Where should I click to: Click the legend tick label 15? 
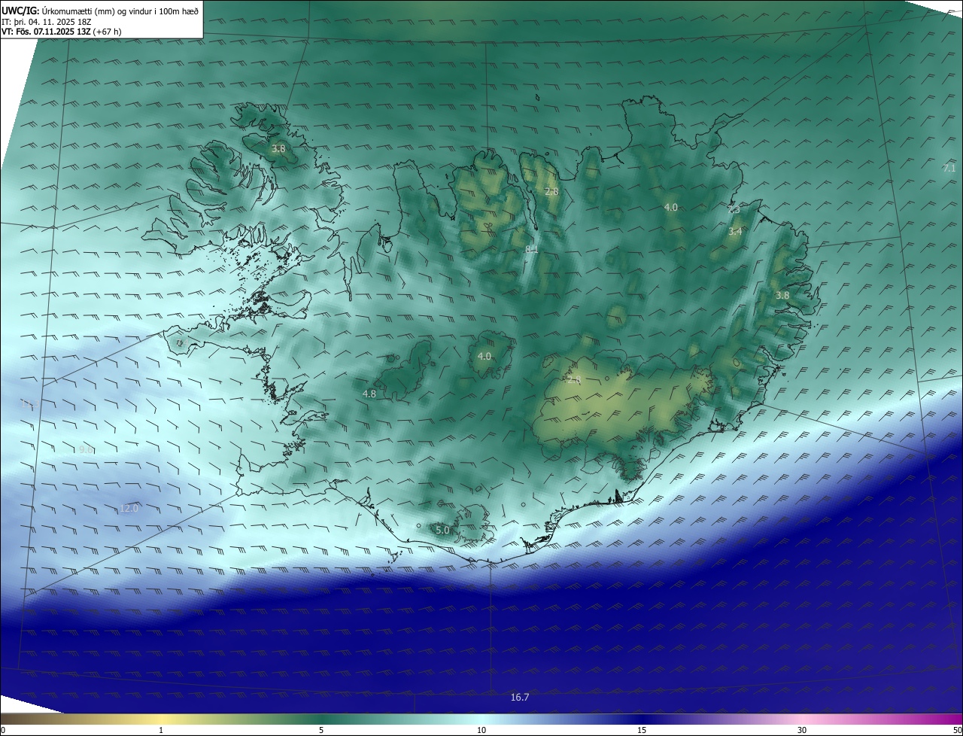[x=642, y=730]
